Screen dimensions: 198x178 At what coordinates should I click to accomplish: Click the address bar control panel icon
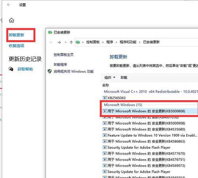pyautogui.click(x=78, y=42)
